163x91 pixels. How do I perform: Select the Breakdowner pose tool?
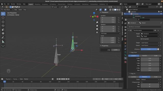point(3,46)
